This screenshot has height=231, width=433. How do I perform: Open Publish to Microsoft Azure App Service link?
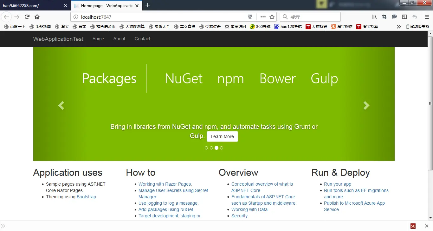[354, 206]
